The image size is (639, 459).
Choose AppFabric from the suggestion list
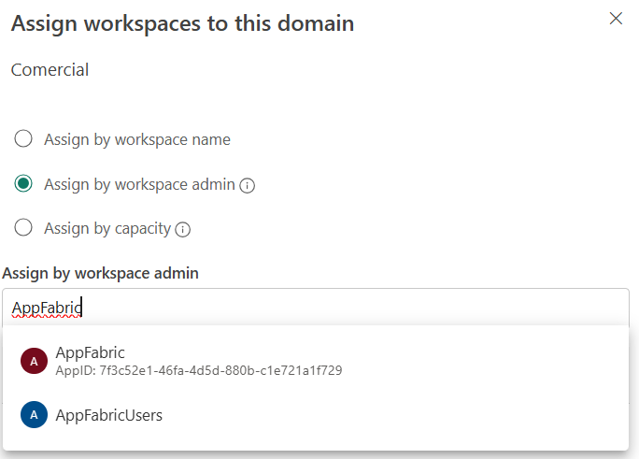tap(91, 352)
